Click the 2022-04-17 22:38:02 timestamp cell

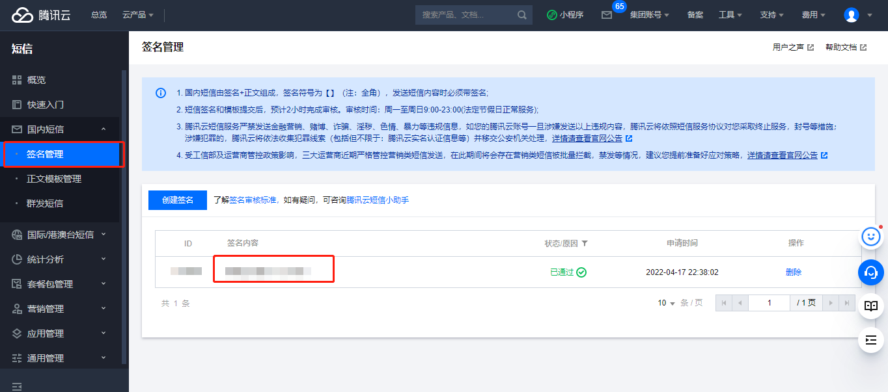point(682,272)
